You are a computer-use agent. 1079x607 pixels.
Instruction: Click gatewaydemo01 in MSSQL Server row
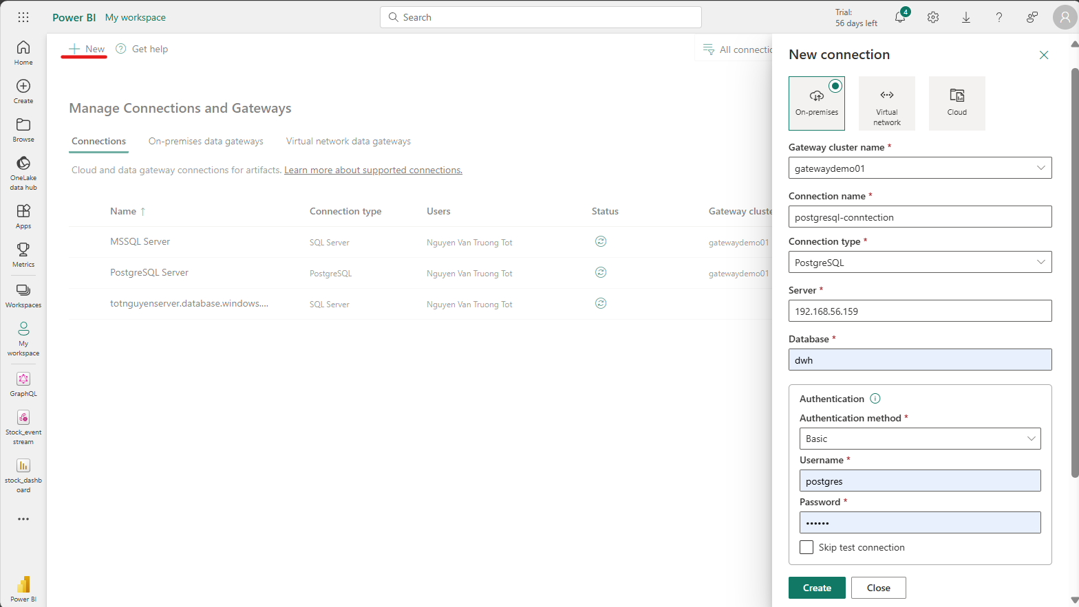[x=739, y=243]
